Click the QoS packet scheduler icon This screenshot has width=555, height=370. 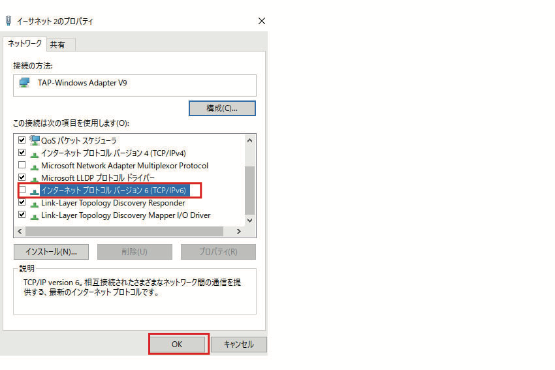[x=35, y=140]
